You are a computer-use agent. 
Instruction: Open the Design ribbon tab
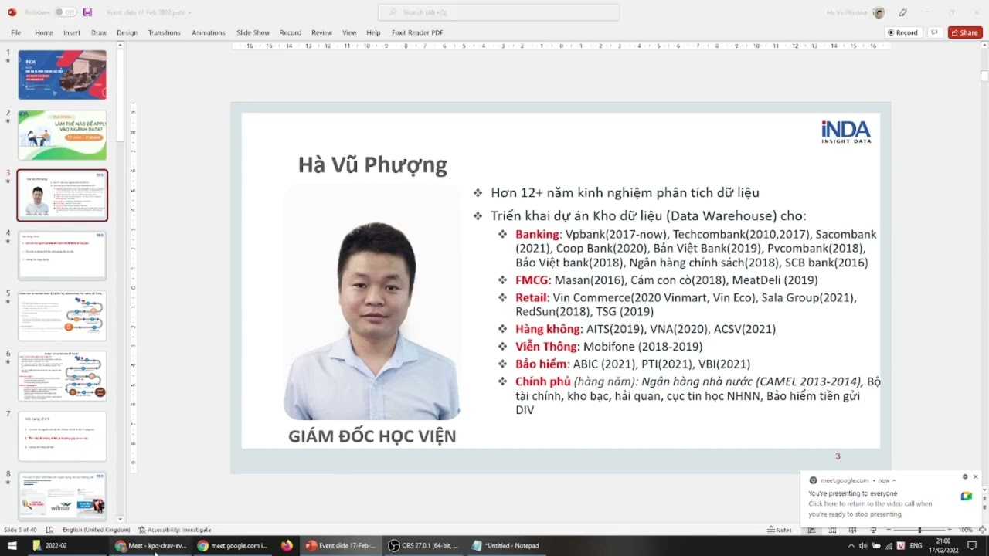(127, 32)
